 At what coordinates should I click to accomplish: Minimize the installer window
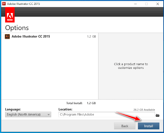point(136,4)
